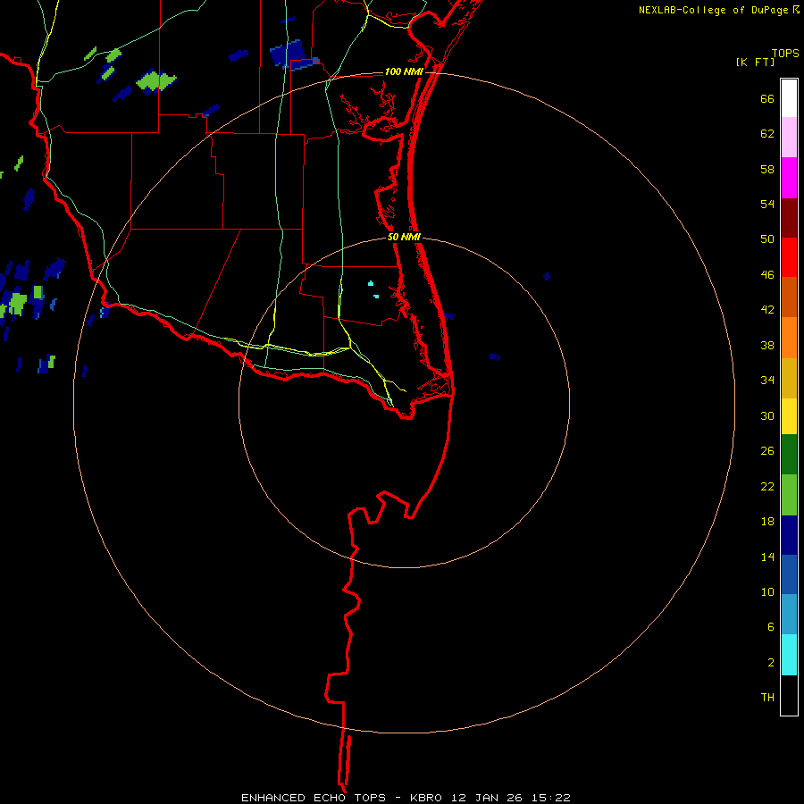Click the white swatch atop the tops legend

789,98
